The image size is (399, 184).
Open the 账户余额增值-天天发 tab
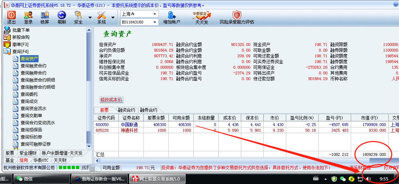[x=62, y=153]
